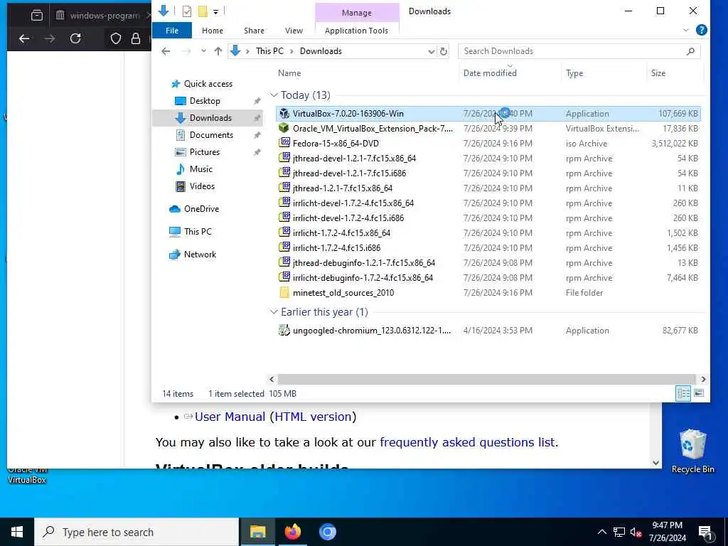728x546 pixels.
Task: Switch to Details view layout icon
Action: tap(683, 394)
